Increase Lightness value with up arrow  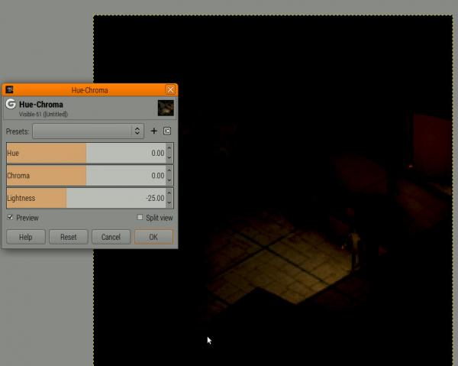coord(169,193)
